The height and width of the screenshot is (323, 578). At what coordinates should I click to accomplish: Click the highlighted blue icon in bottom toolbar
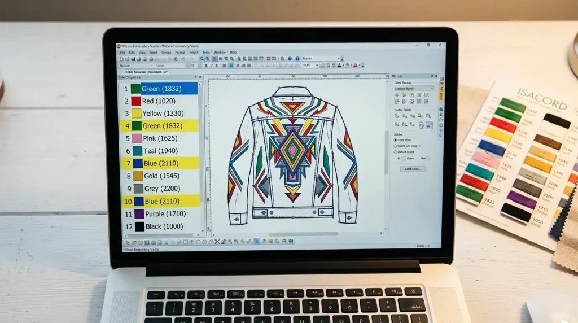point(257,241)
